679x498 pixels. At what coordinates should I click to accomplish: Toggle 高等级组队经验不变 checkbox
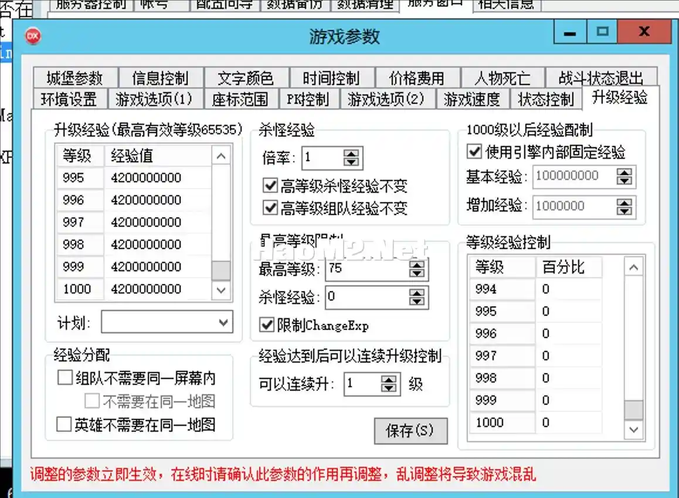coord(335,208)
